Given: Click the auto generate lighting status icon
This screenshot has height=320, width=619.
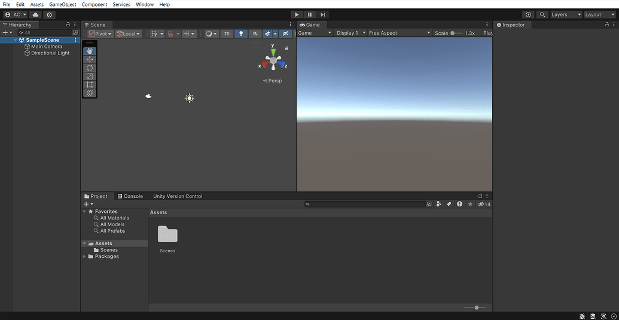Looking at the screenshot, I should point(603,316).
